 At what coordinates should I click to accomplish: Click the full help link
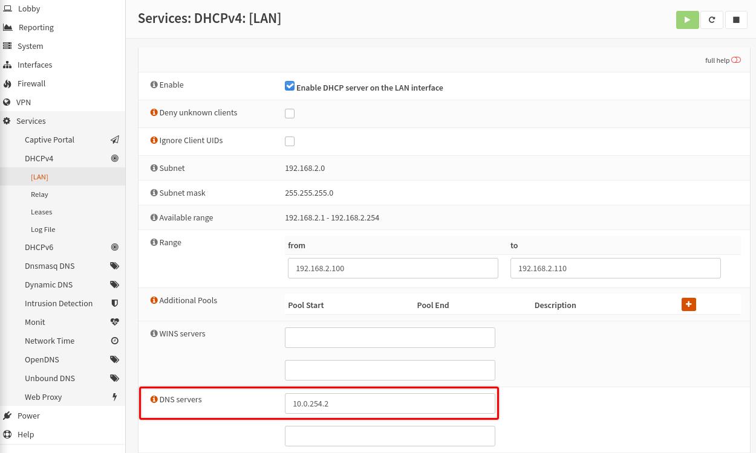717,60
